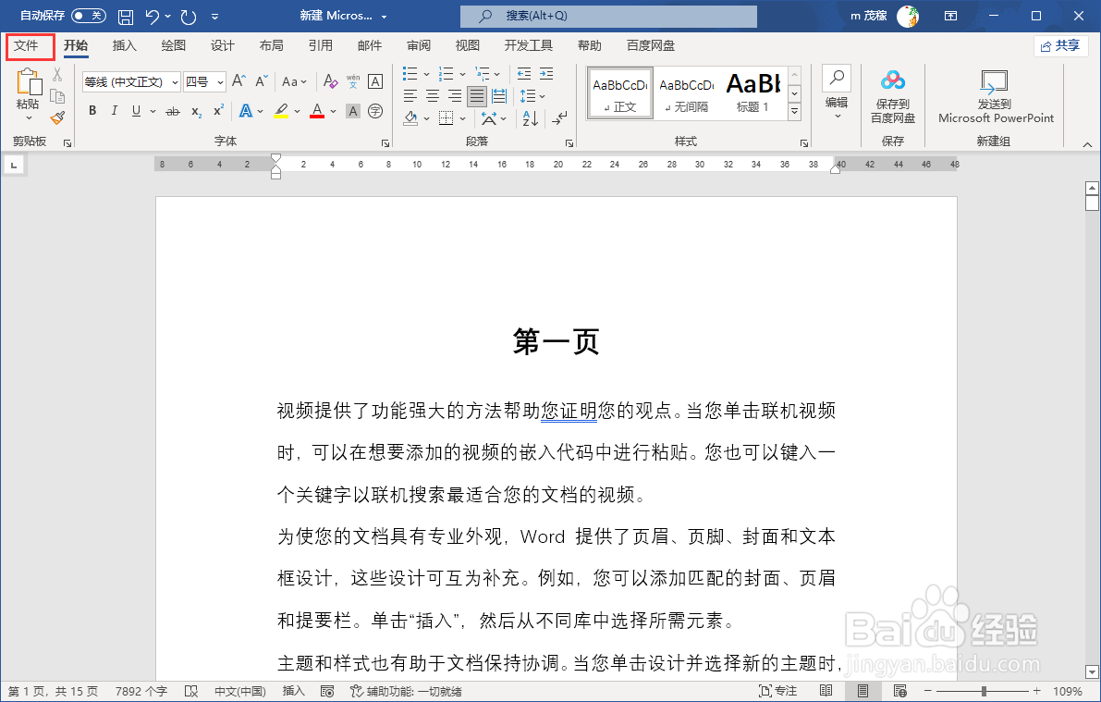Click word count 7892 in status bar
1101x702 pixels.
pos(141,692)
